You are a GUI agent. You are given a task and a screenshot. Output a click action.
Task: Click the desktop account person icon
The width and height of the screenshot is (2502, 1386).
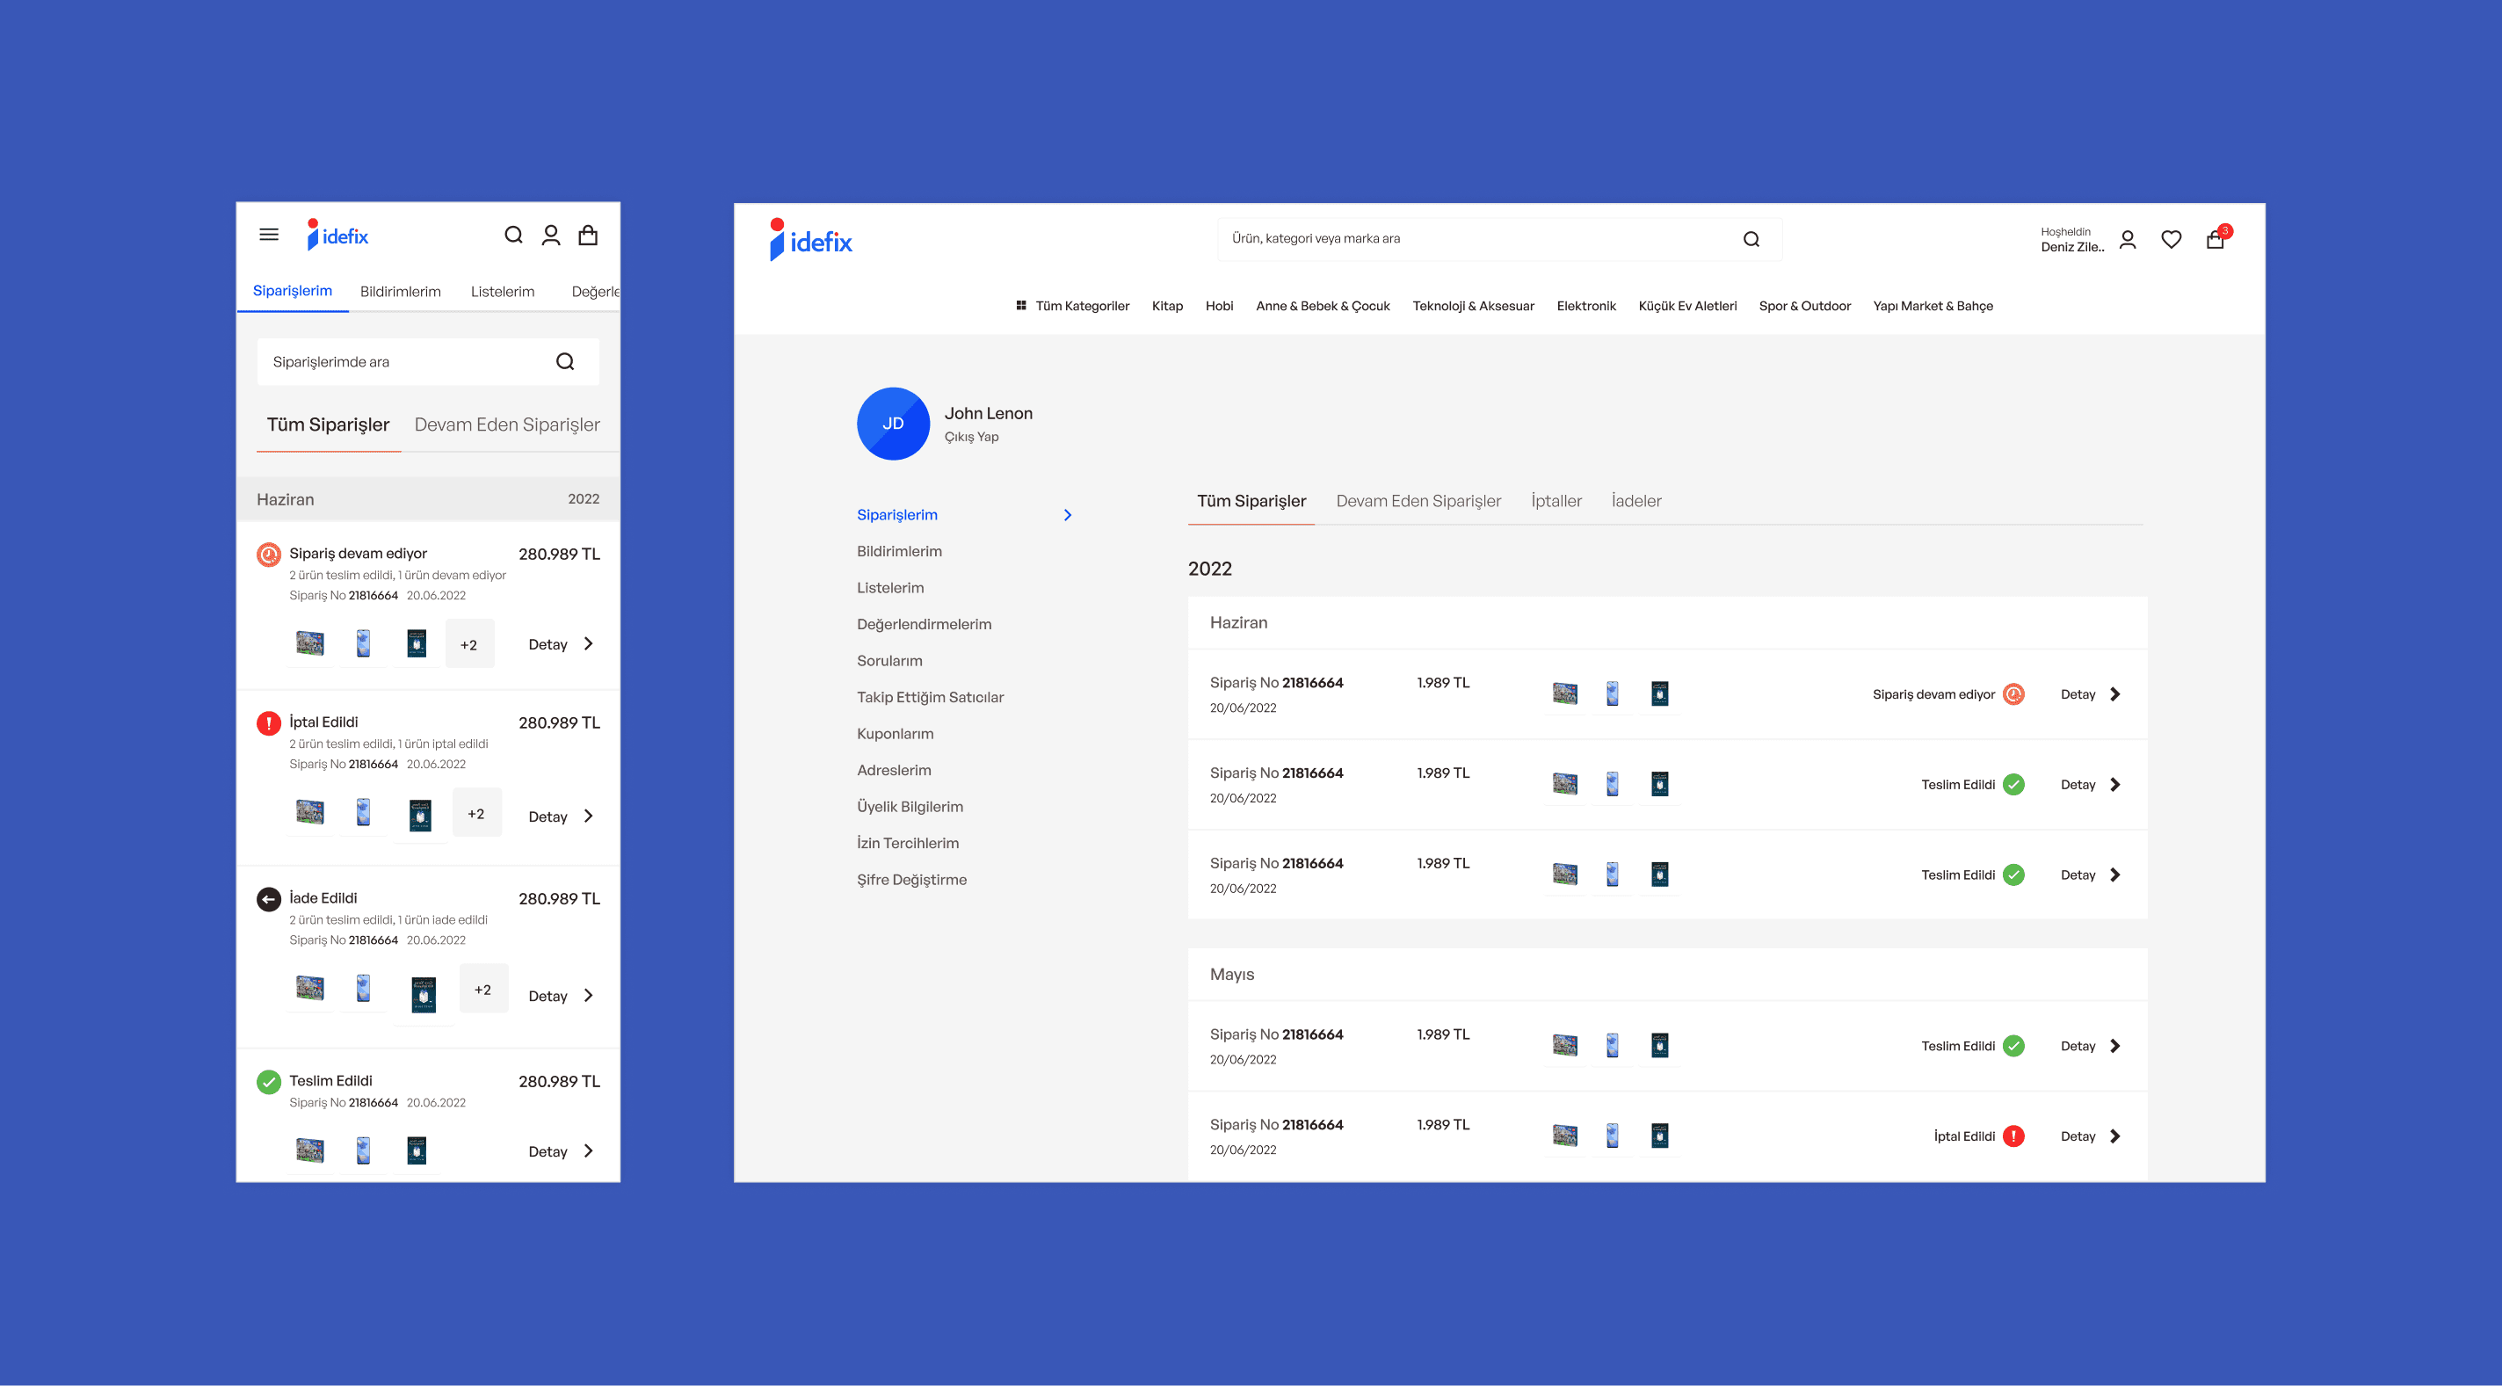pyautogui.click(x=2127, y=240)
